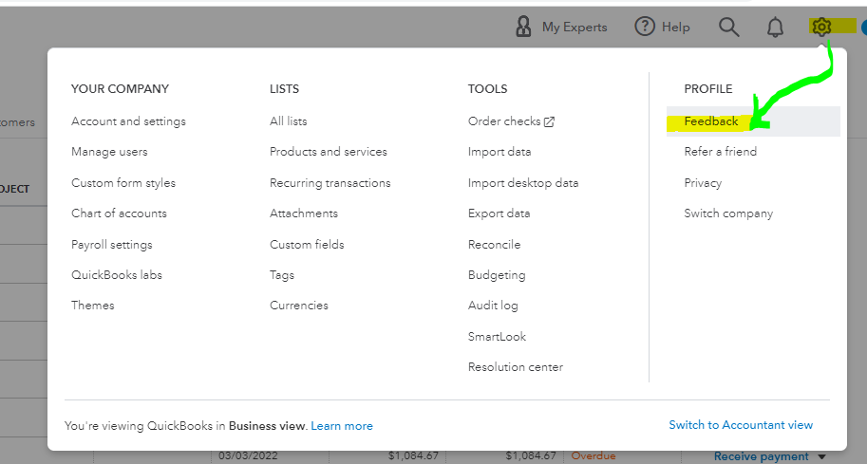The height and width of the screenshot is (464, 867).
Task: Open Help question mark icon
Action: point(644,27)
